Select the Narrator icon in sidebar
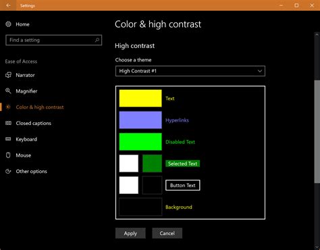 [8, 75]
